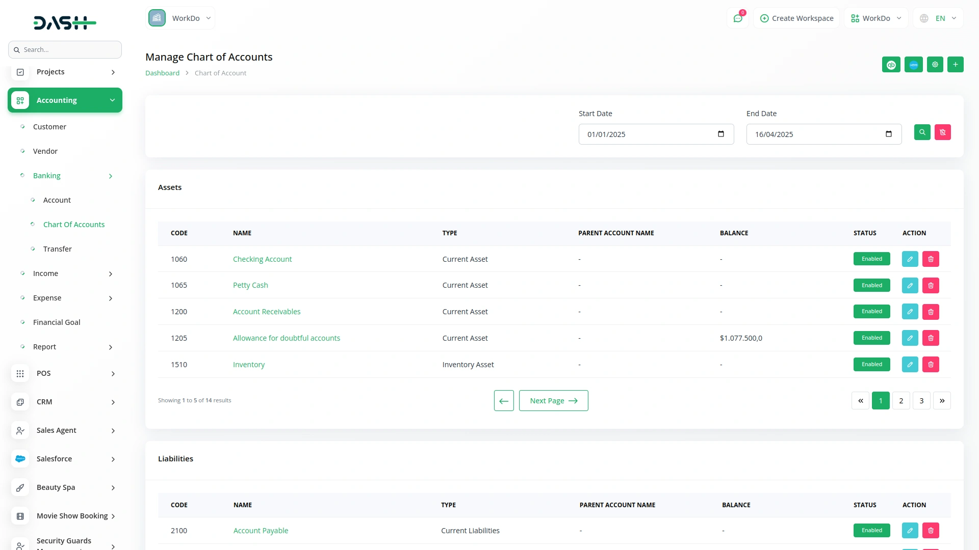
Task: Open messages via the chat bubble icon
Action: (x=738, y=18)
